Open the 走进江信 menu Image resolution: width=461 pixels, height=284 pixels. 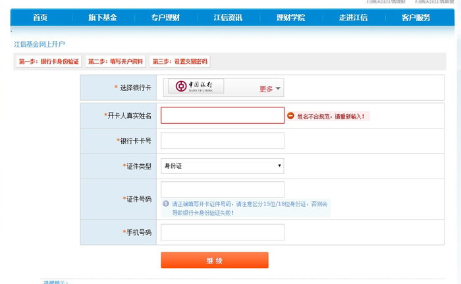[x=353, y=18]
